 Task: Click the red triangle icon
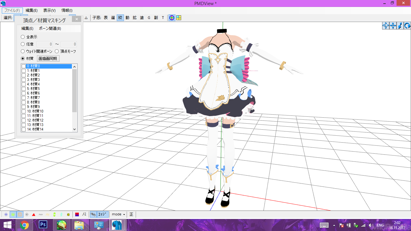click(x=34, y=214)
